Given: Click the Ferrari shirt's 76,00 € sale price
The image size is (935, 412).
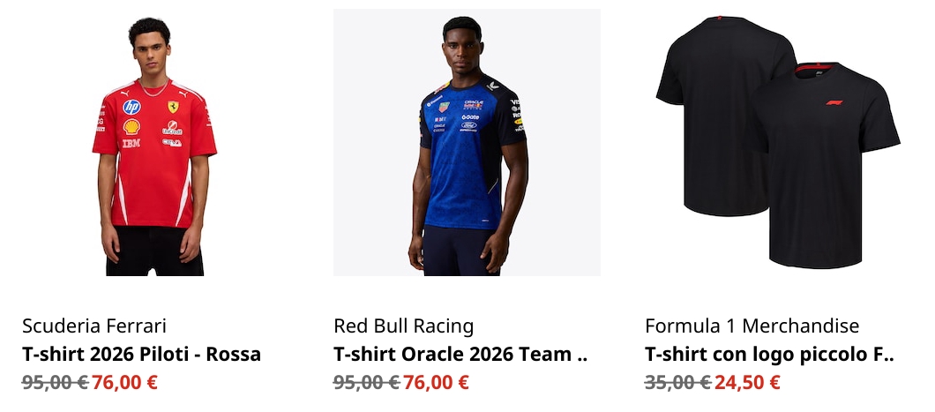Looking at the screenshot, I should coord(124,382).
